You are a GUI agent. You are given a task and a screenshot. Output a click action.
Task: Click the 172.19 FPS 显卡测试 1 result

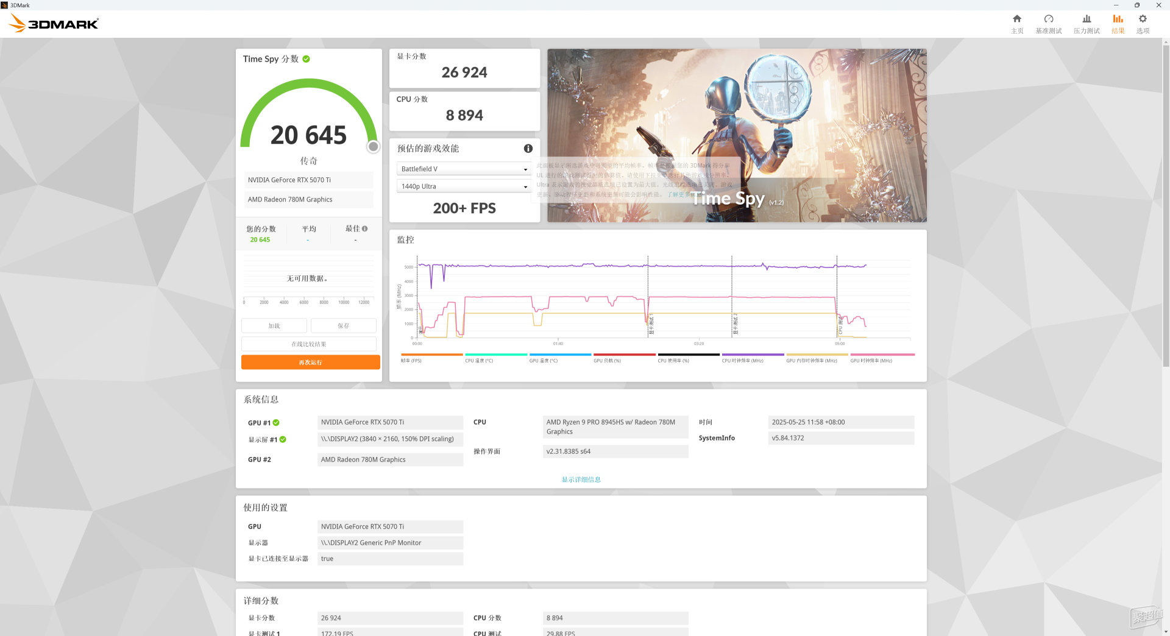pos(390,632)
